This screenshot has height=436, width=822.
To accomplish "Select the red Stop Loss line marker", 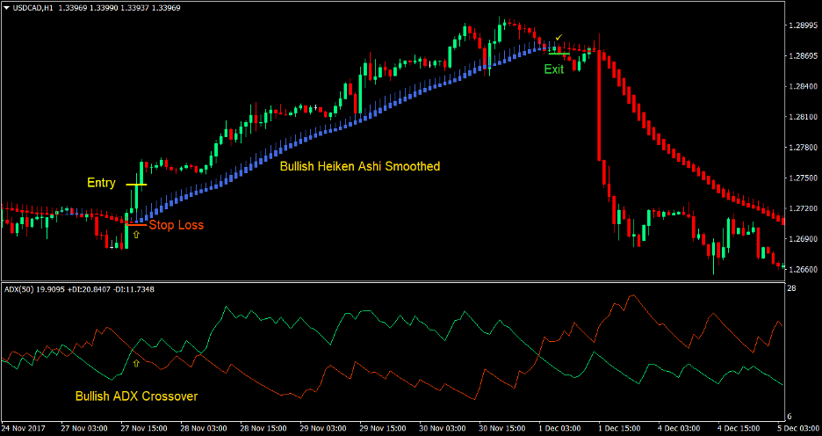I will coord(136,225).
